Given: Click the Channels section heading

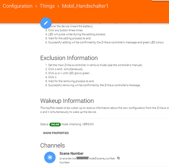Looking at the screenshot, I should tap(52, 145).
